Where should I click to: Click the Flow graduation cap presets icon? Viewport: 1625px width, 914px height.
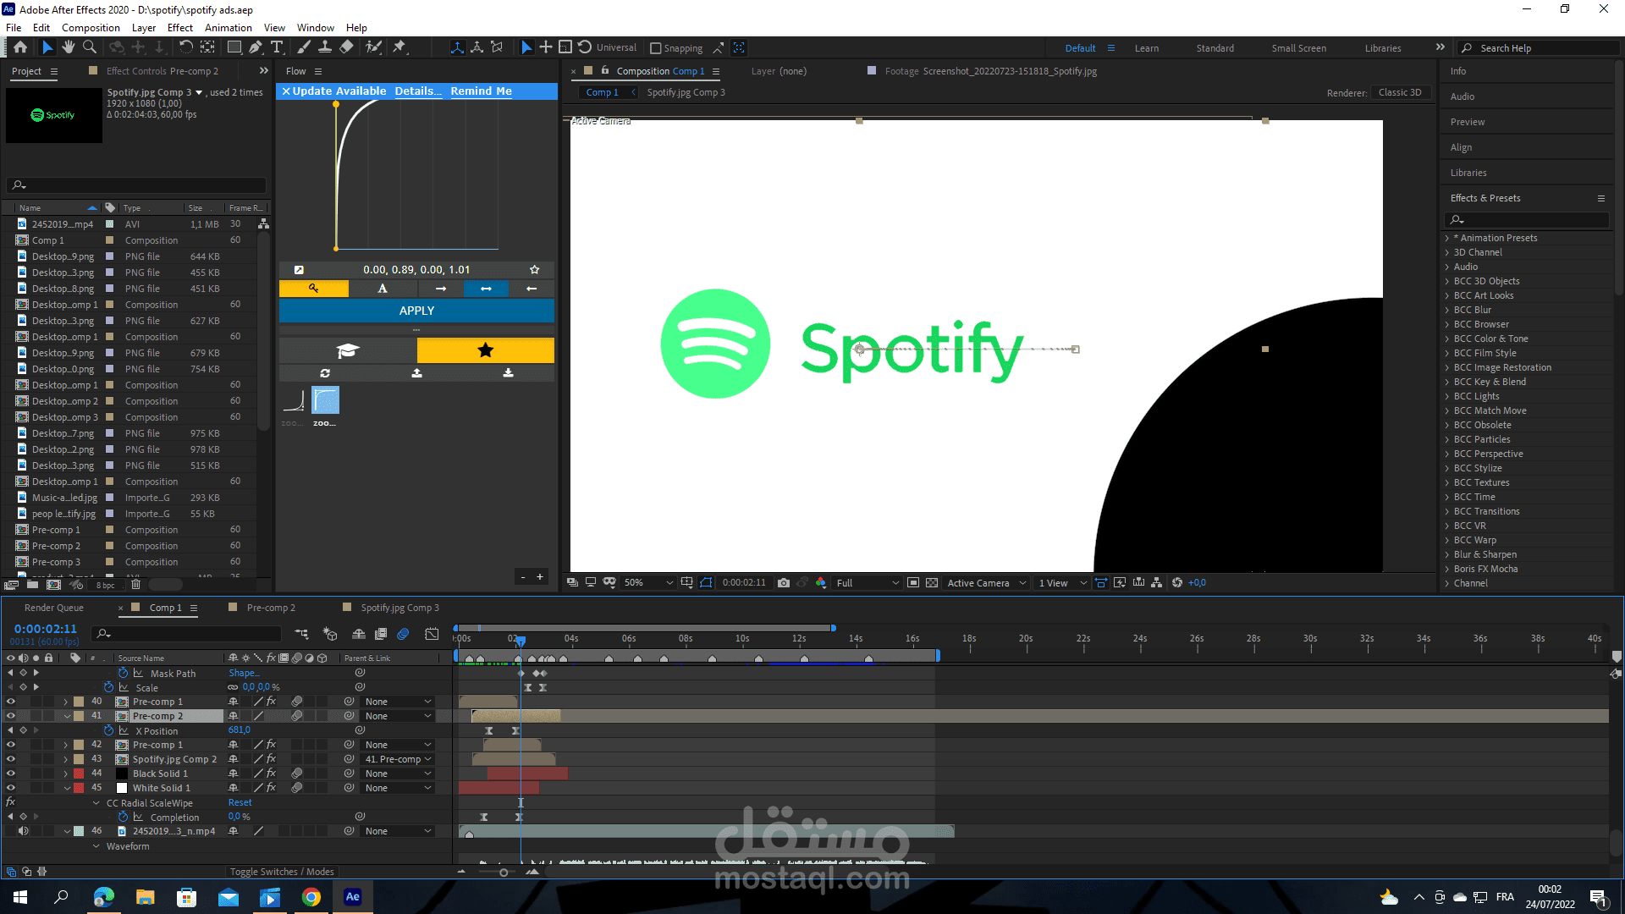click(348, 350)
